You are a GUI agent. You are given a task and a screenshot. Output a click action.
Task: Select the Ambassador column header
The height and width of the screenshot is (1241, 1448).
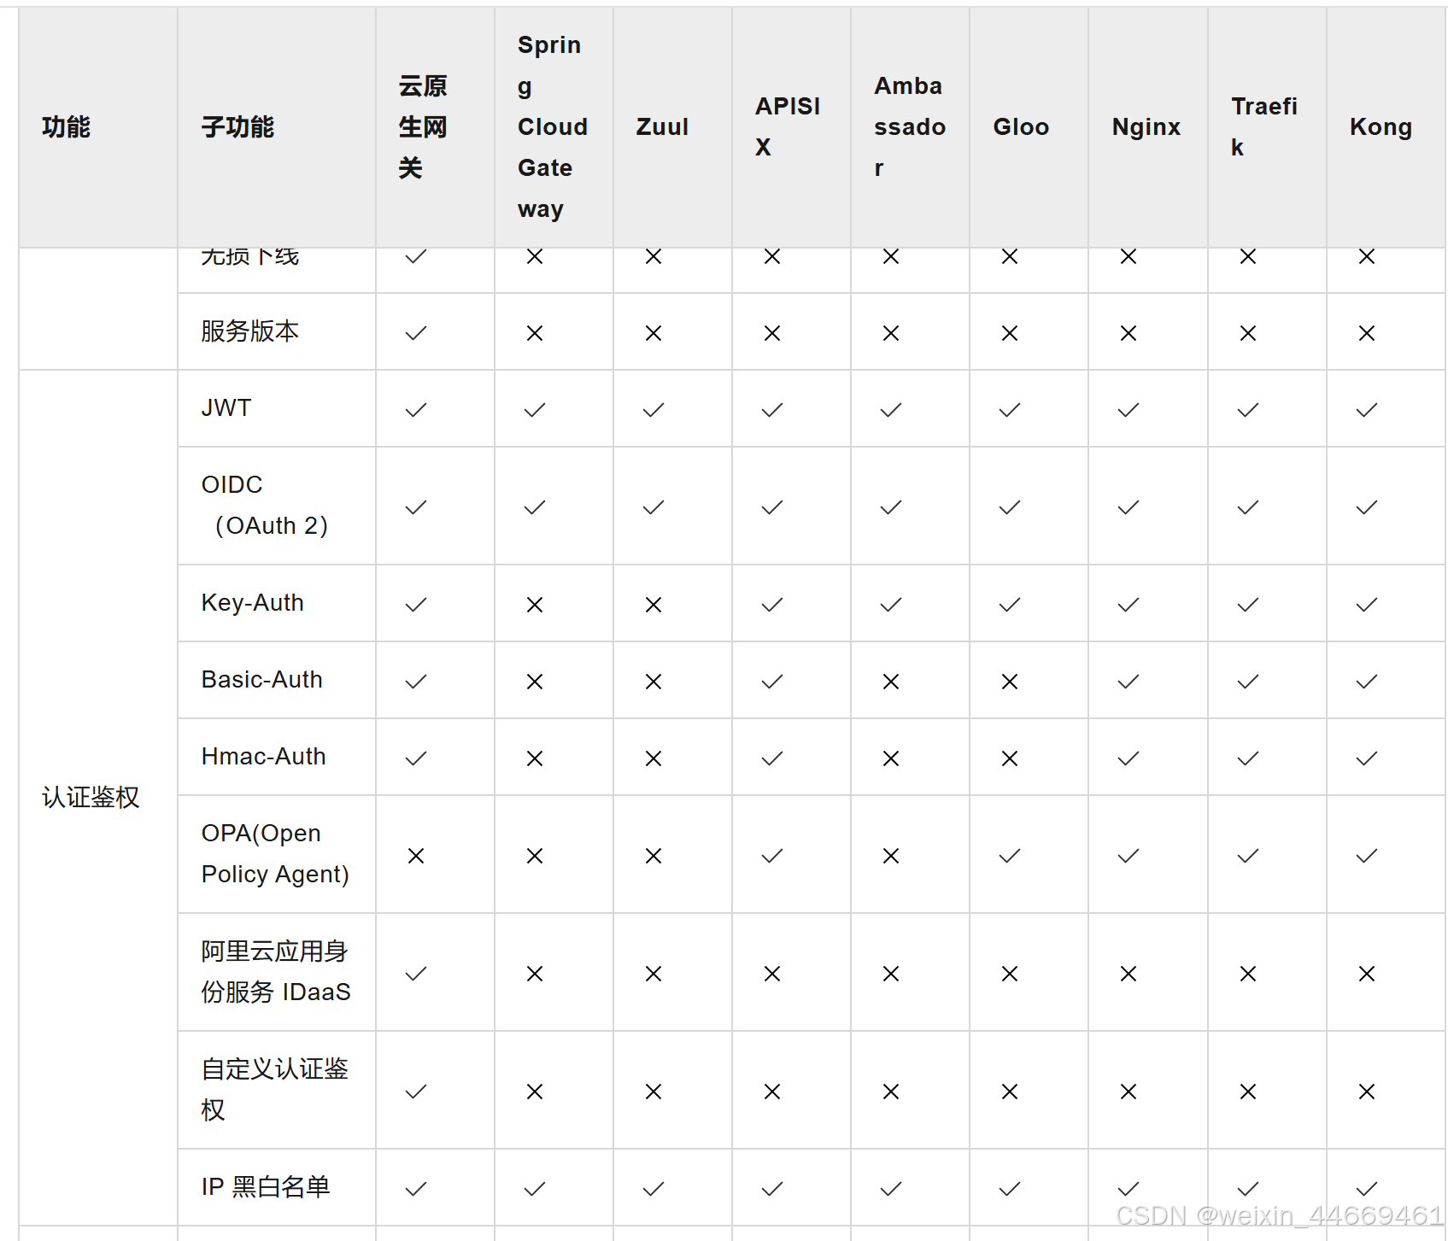pyautogui.click(x=910, y=127)
